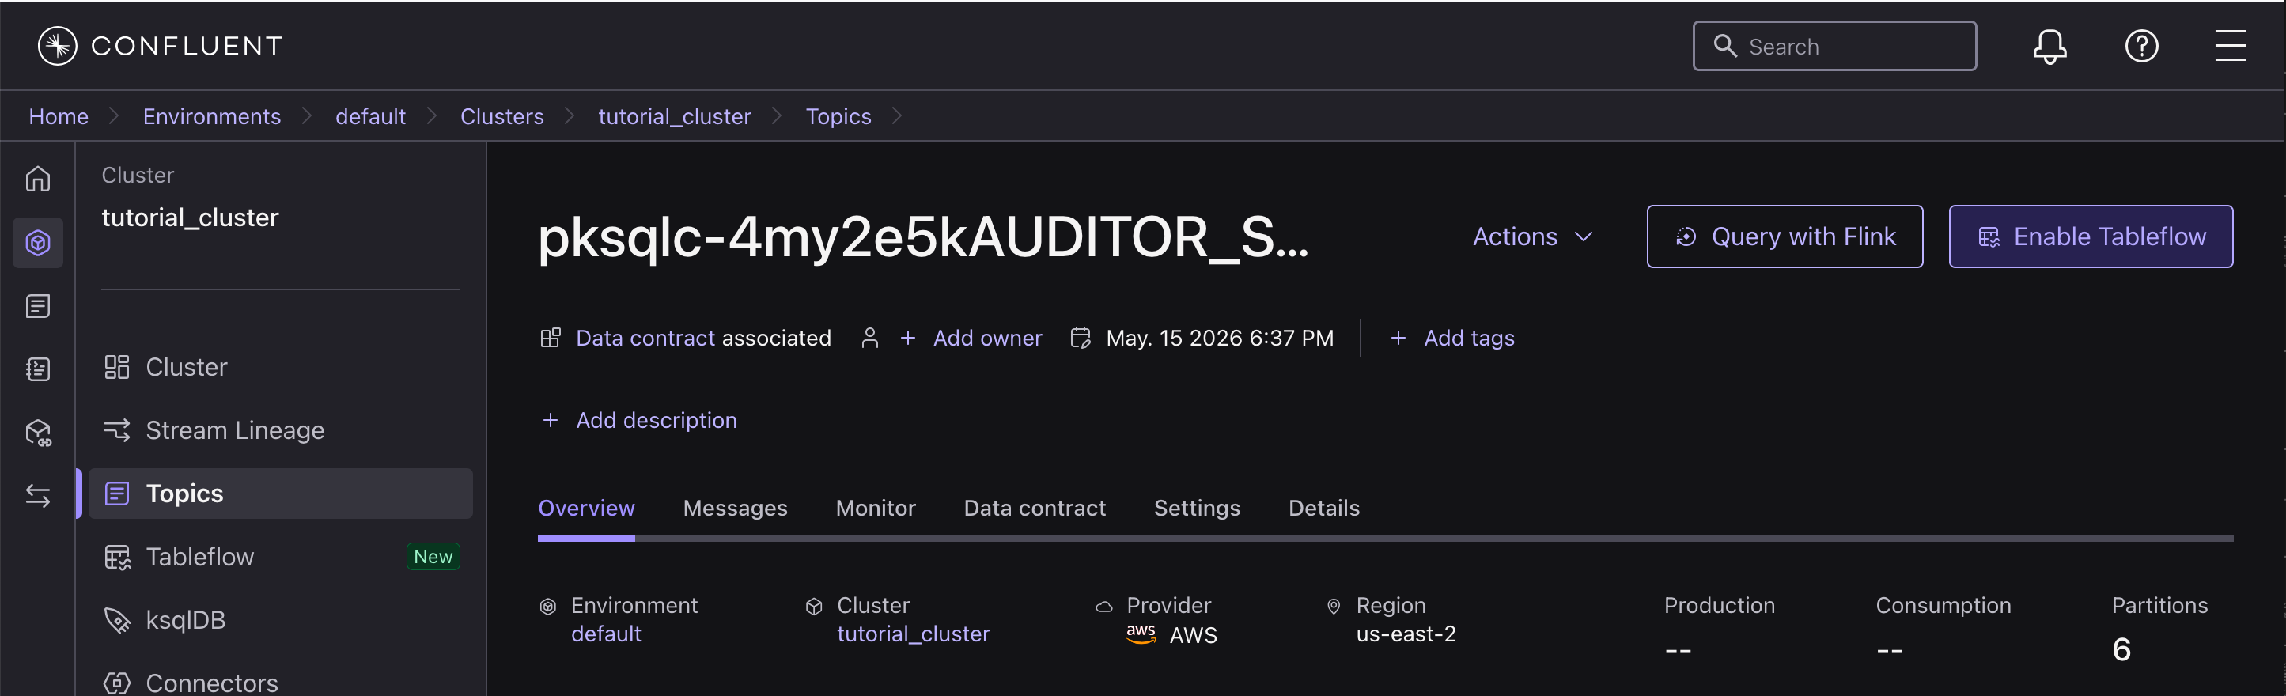Open tutorial_cluster breadcrumb link

tap(675, 116)
